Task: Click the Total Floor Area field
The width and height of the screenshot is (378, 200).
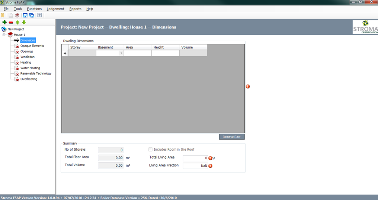Action: (x=110, y=158)
